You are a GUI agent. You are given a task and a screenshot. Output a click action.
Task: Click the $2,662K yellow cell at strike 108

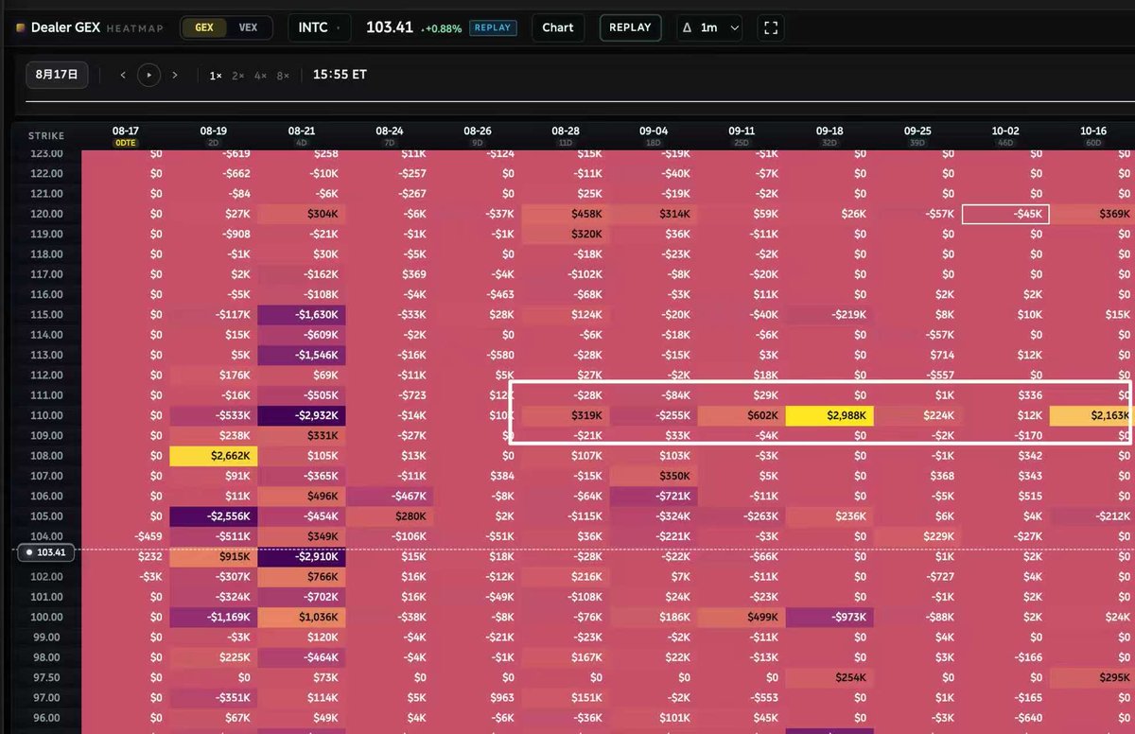point(214,456)
